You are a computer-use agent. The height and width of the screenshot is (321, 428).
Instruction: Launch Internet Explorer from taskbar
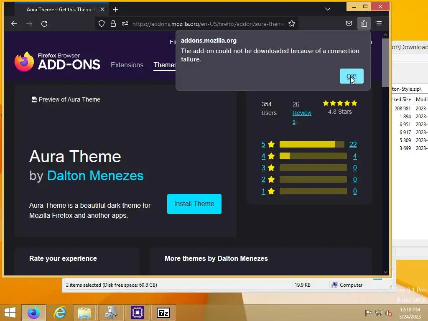point(60,313)
